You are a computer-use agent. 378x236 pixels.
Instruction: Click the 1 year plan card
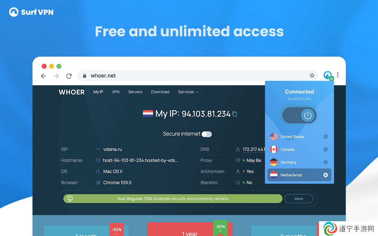pyautogui.click(x=190, y=229)
